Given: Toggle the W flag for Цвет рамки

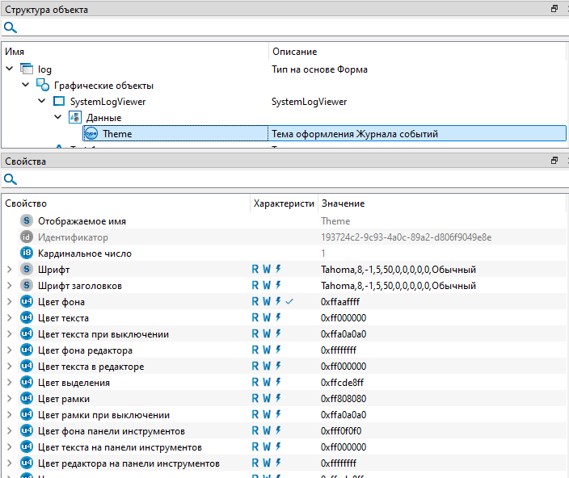Looking at the screenshot, I should (267, 399).
